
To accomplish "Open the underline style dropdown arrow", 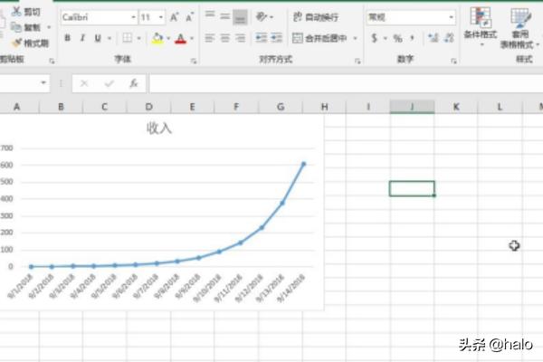I will pyautogui.click(x=110, y=38).
